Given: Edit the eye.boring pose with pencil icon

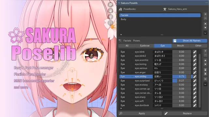Looking at the screenshot, I should pos(195,64).
